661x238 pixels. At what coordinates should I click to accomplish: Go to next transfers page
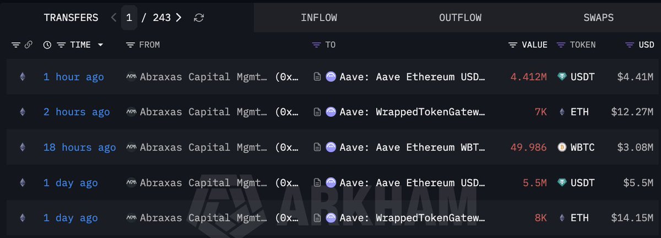(x=178, y=18)
